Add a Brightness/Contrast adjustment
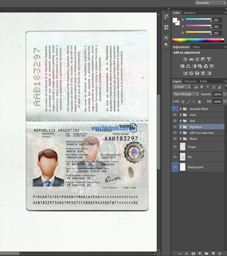 [x=185, y=59]
